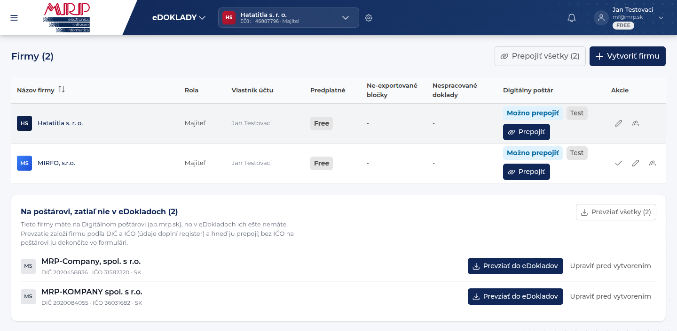677x331 pixels.
Task: Click Prepojiť in the Hatatitla row
Action: [527, 132]
